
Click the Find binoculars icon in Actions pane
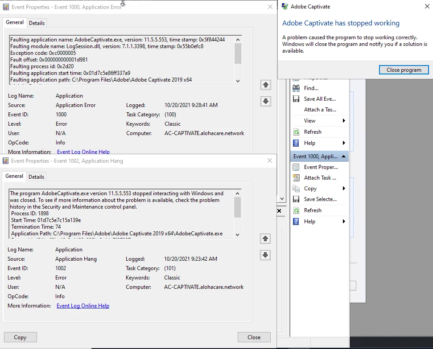pos(296,88)
